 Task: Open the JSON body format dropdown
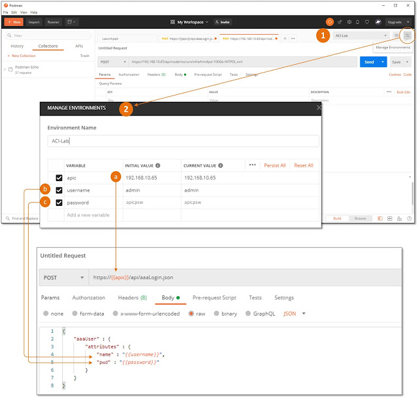[295, 314]
